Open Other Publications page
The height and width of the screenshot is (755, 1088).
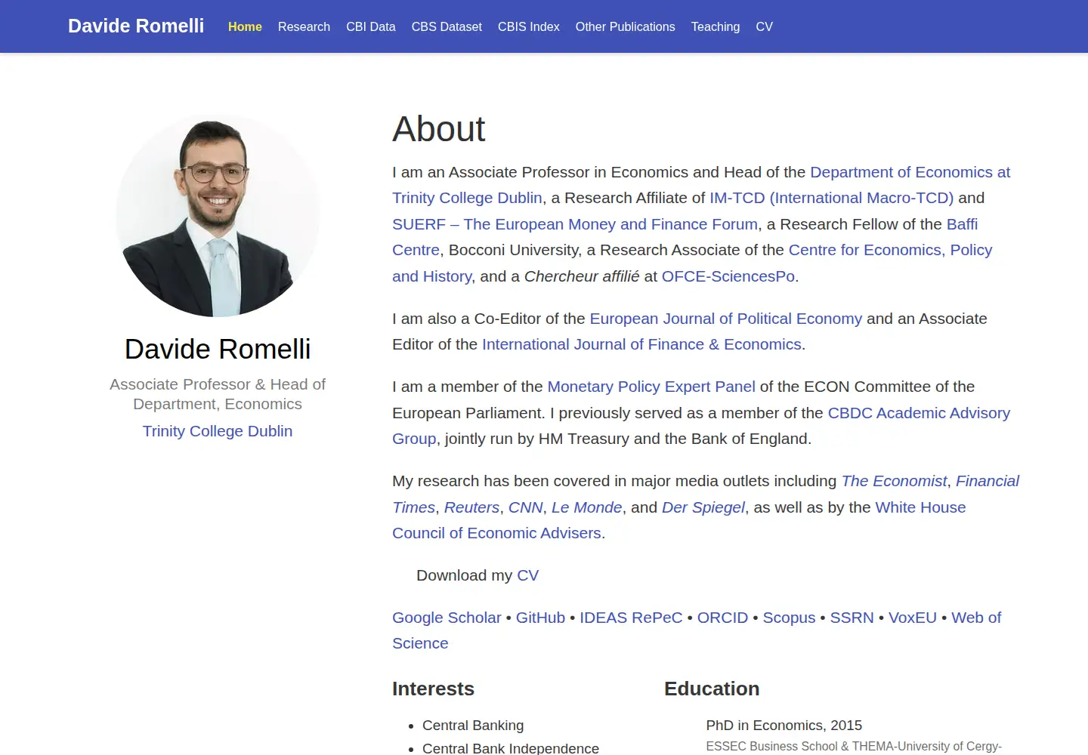click(626, 26)
